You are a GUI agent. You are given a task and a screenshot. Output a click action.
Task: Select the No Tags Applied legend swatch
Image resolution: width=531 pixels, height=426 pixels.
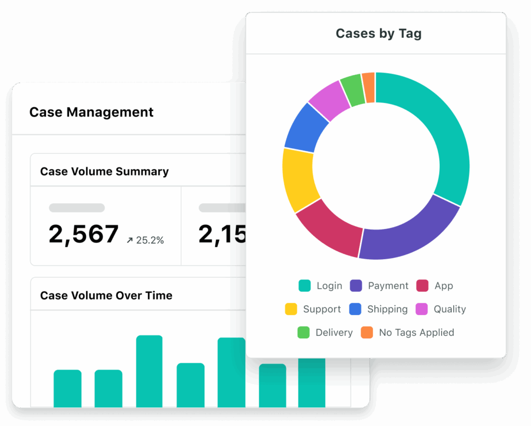tap(366, 332)
